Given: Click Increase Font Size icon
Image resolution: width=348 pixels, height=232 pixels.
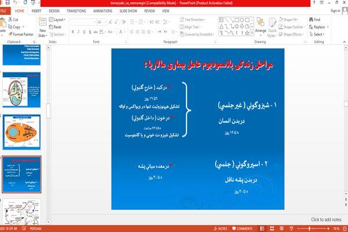Looking at the screenshot, I should point(110,22).
